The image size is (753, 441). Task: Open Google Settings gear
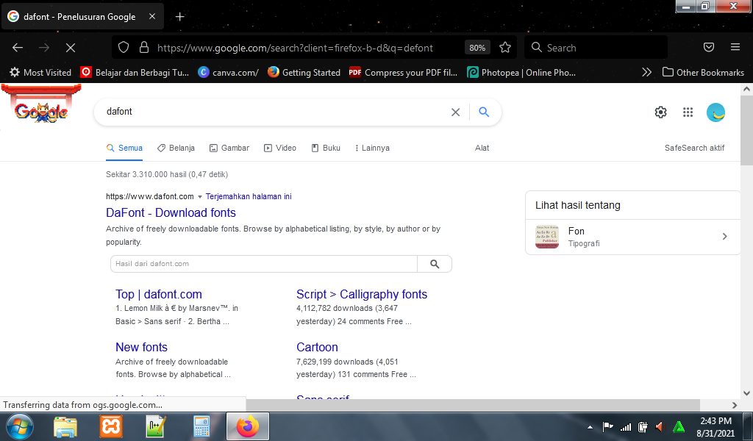coord(660,112)
